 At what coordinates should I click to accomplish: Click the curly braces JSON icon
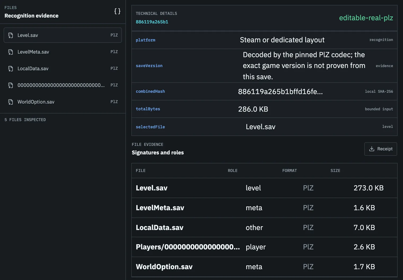click(x=117, y=11)
